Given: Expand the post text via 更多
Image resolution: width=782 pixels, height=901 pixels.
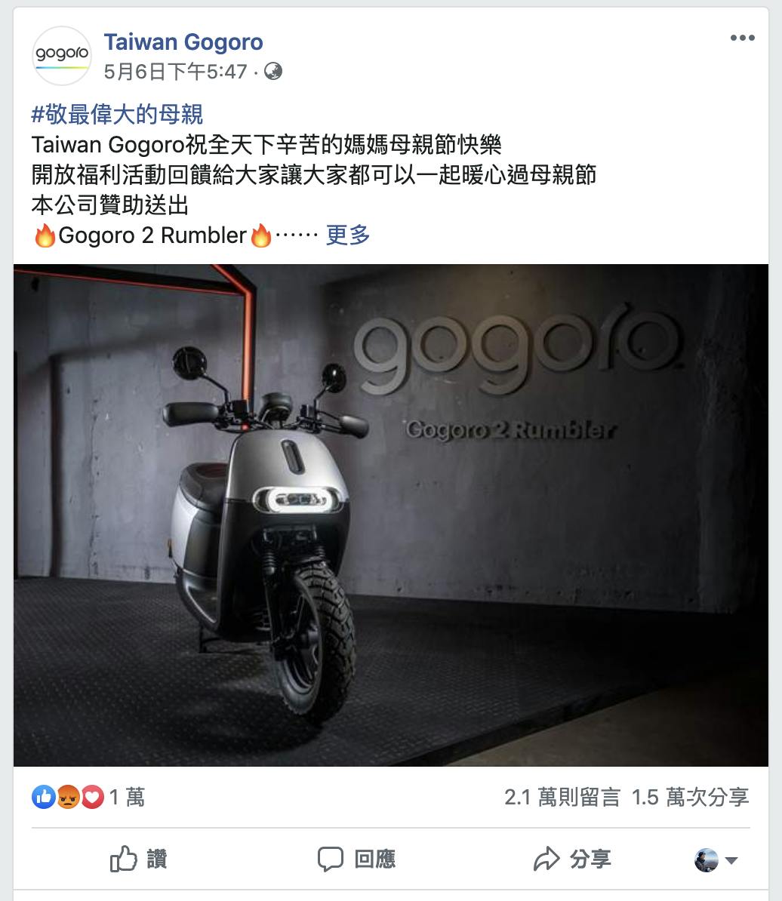Looking at the screenshot, I should click(348, 235).
